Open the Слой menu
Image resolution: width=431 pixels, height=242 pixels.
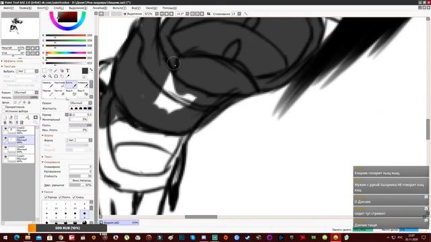[x=59, y=8]
